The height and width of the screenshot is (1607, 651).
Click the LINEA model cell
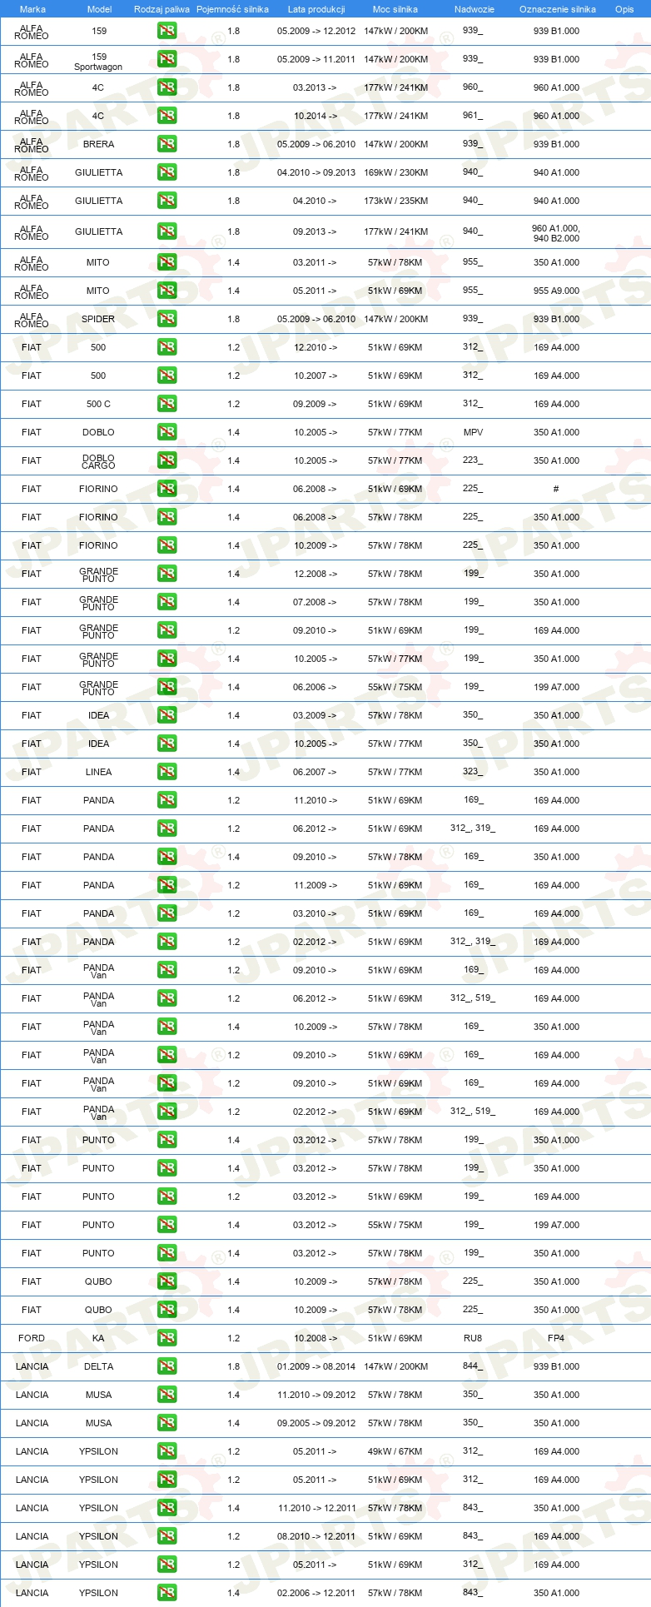[x=98, y=772]
